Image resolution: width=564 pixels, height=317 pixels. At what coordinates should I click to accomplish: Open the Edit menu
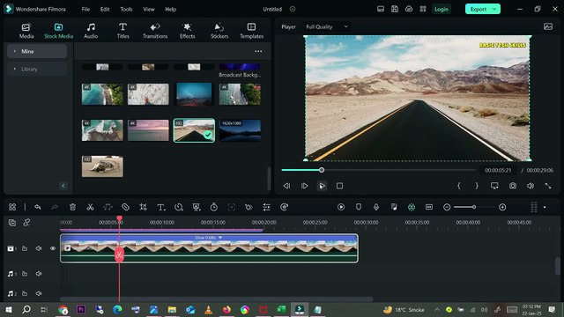coord(105,9)
